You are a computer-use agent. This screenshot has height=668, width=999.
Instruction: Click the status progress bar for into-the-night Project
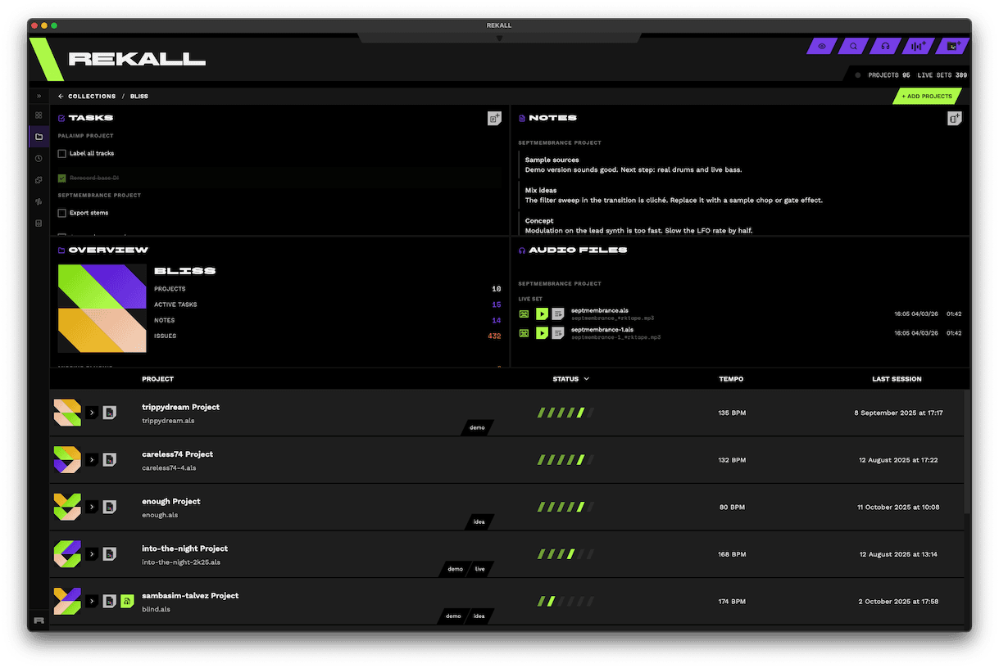tap(565, 554)
